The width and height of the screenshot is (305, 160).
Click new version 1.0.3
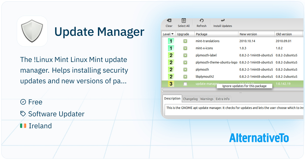(x=243, y=48)
